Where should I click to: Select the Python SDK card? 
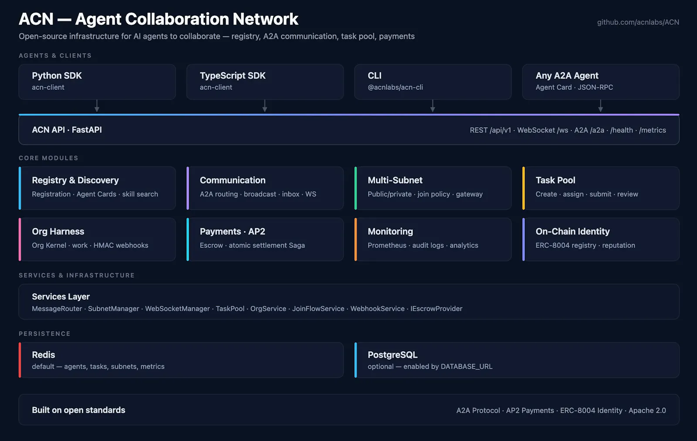coord(97,82)
